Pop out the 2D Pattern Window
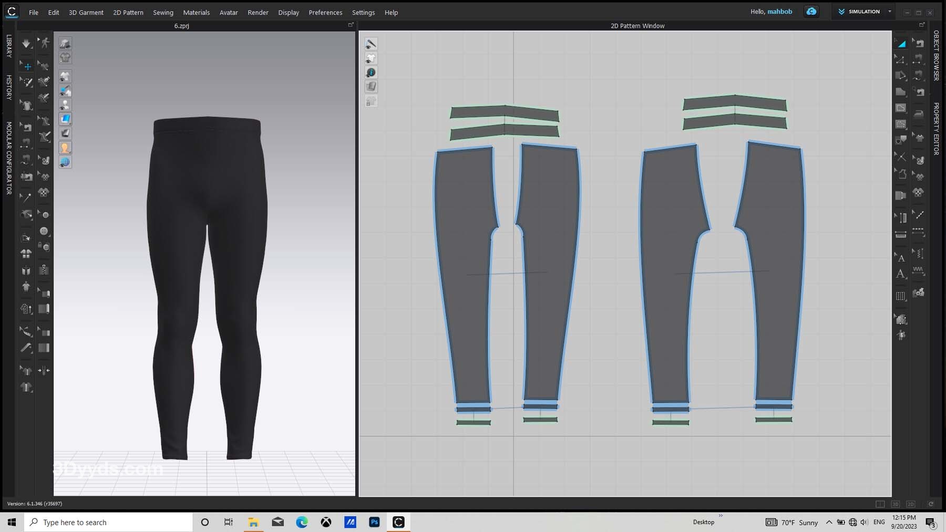This screenshot has height=532, width=946. [921, 25]
